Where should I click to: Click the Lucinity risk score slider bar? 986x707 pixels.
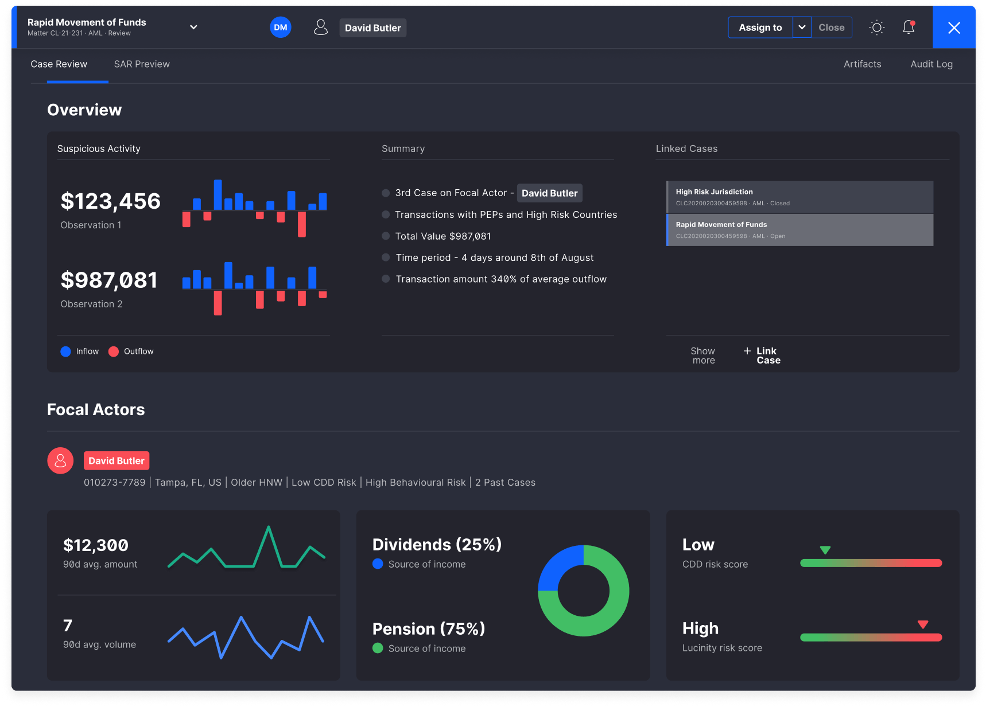click(x=871, y=637)
